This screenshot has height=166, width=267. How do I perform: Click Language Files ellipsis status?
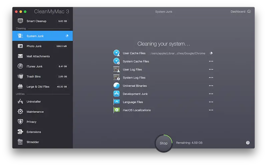(x=211, y=102)
